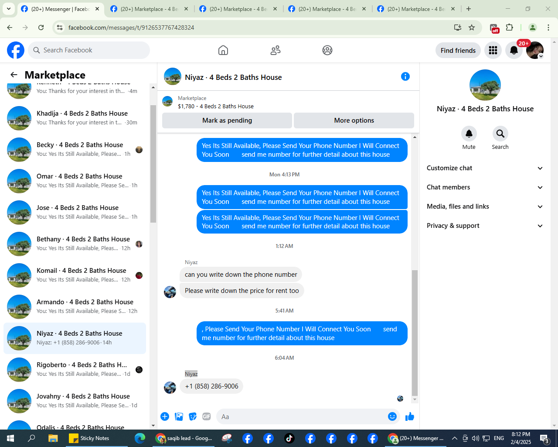
Task: Click the phone number message +1 (858) 286-9006
Action: 211,386
